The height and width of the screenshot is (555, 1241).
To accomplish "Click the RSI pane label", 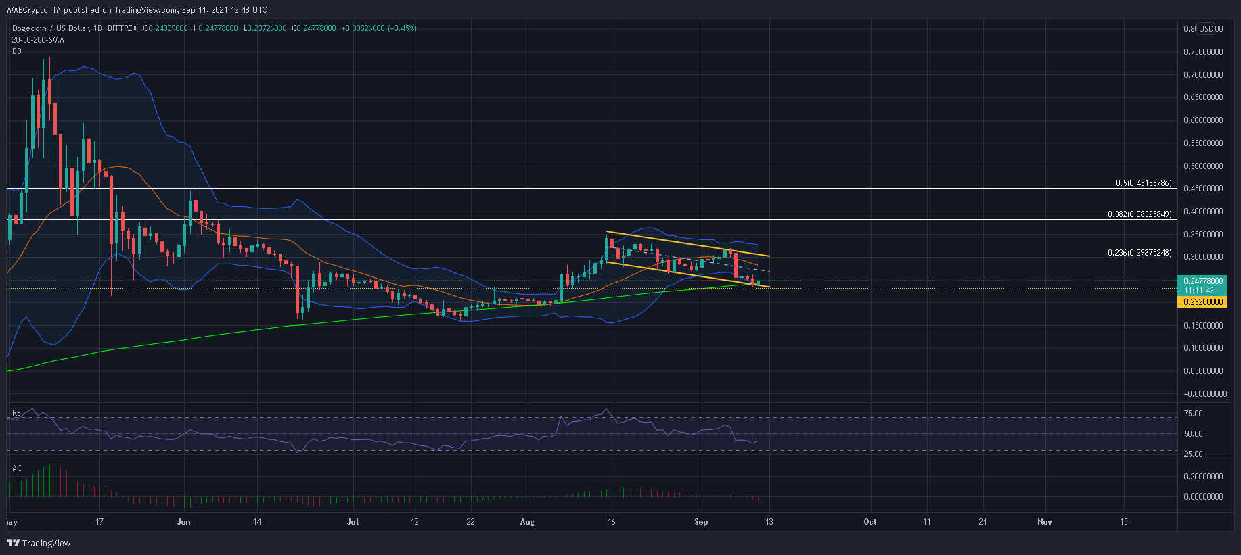I will (18, 412).
